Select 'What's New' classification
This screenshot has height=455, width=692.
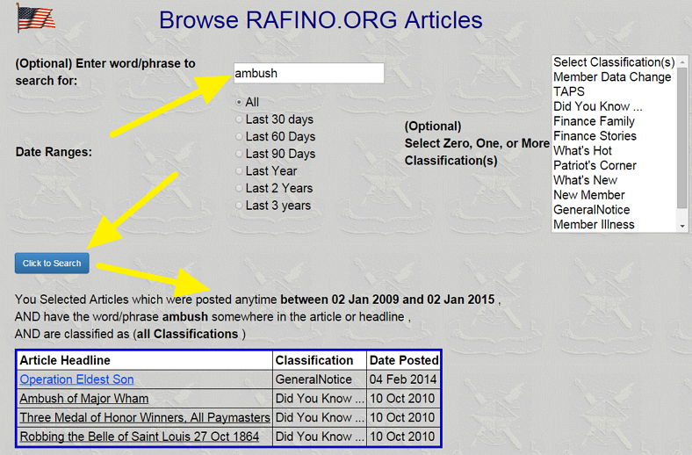click(614, 180)
